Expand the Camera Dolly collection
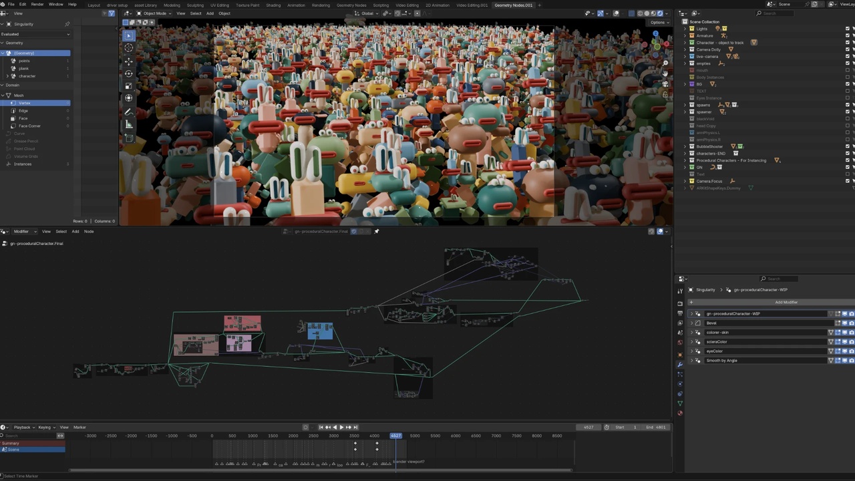Viewport: 855px width, 481px height. pyautogui.click(x=685, y=49)
